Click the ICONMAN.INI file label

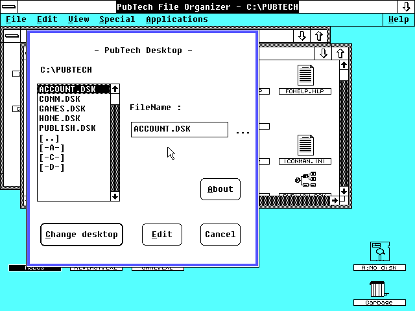[x=305, y=161]
